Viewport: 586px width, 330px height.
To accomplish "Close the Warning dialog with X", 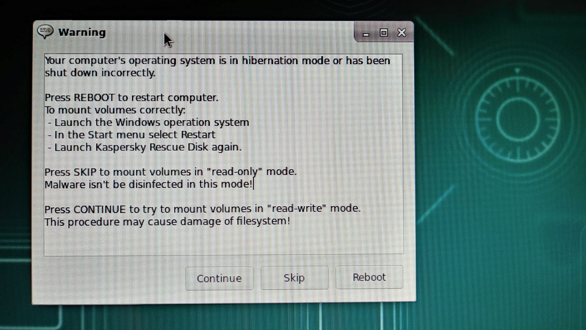I will [402, 33].
